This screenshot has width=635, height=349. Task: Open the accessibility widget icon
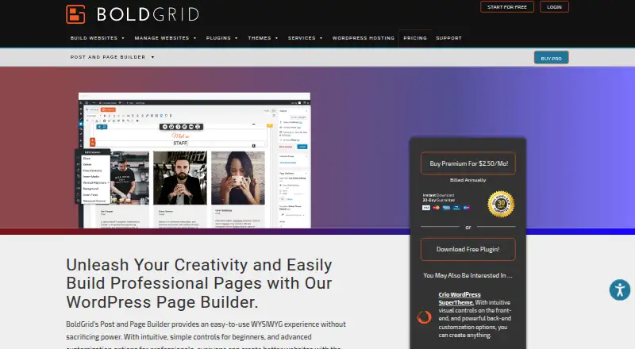[620, 290]
